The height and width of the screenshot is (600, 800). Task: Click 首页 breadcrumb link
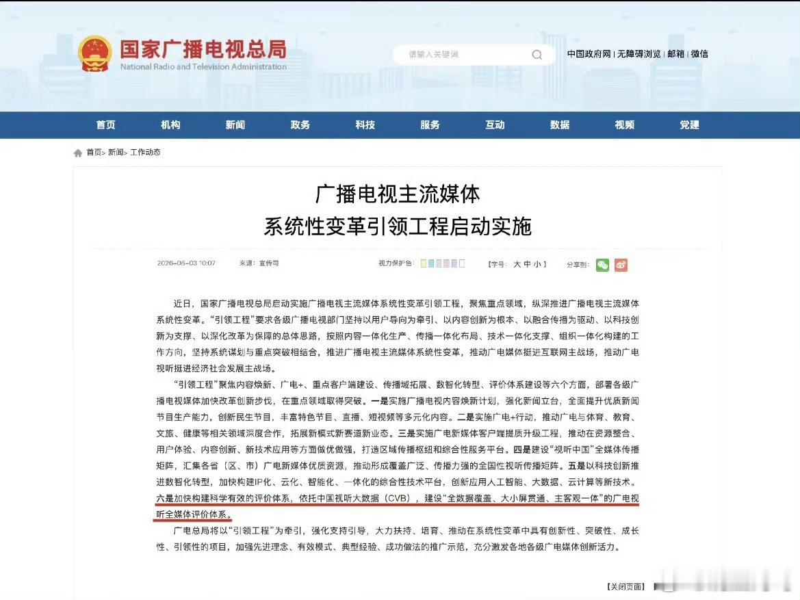(x=94, y=152)
